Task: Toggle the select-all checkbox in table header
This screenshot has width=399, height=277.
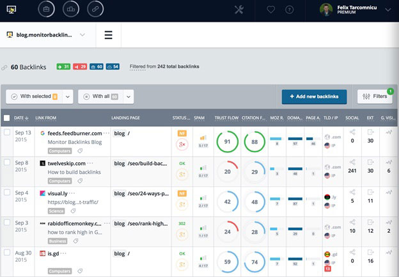Action: click(x=6, y=118)
